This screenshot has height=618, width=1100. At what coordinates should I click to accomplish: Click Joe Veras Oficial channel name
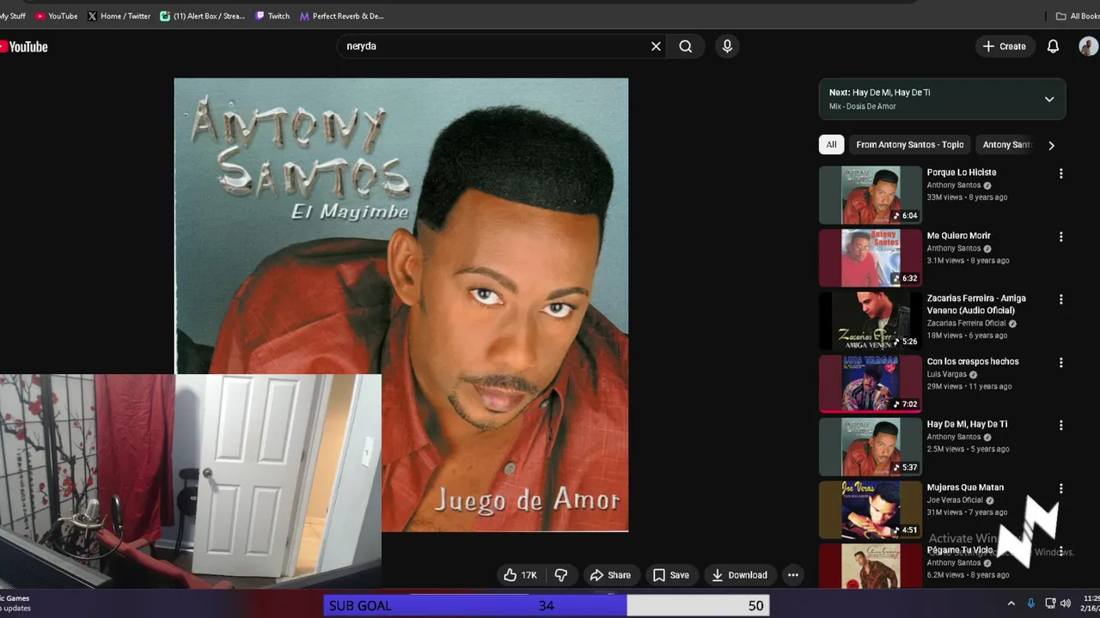pyautogui.click(x=954, y=500)
